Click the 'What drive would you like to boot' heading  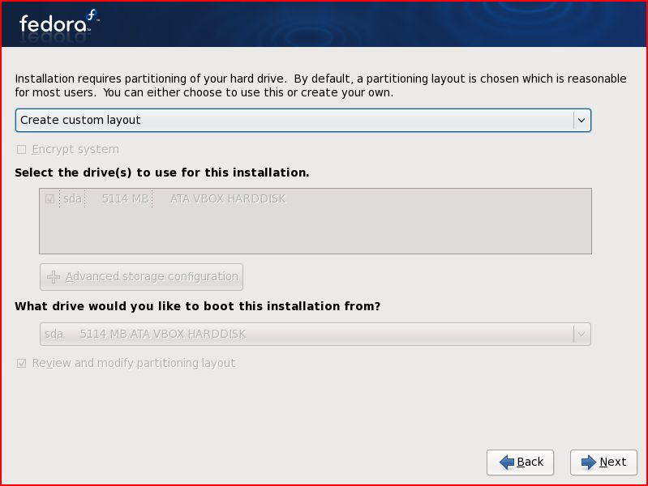198,306
